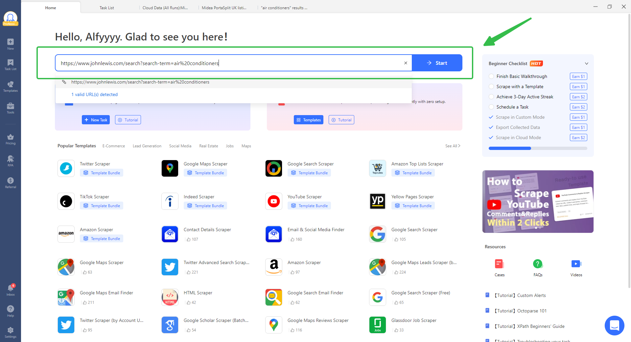Open the TikTok Scraper template icon

[66, 201]
